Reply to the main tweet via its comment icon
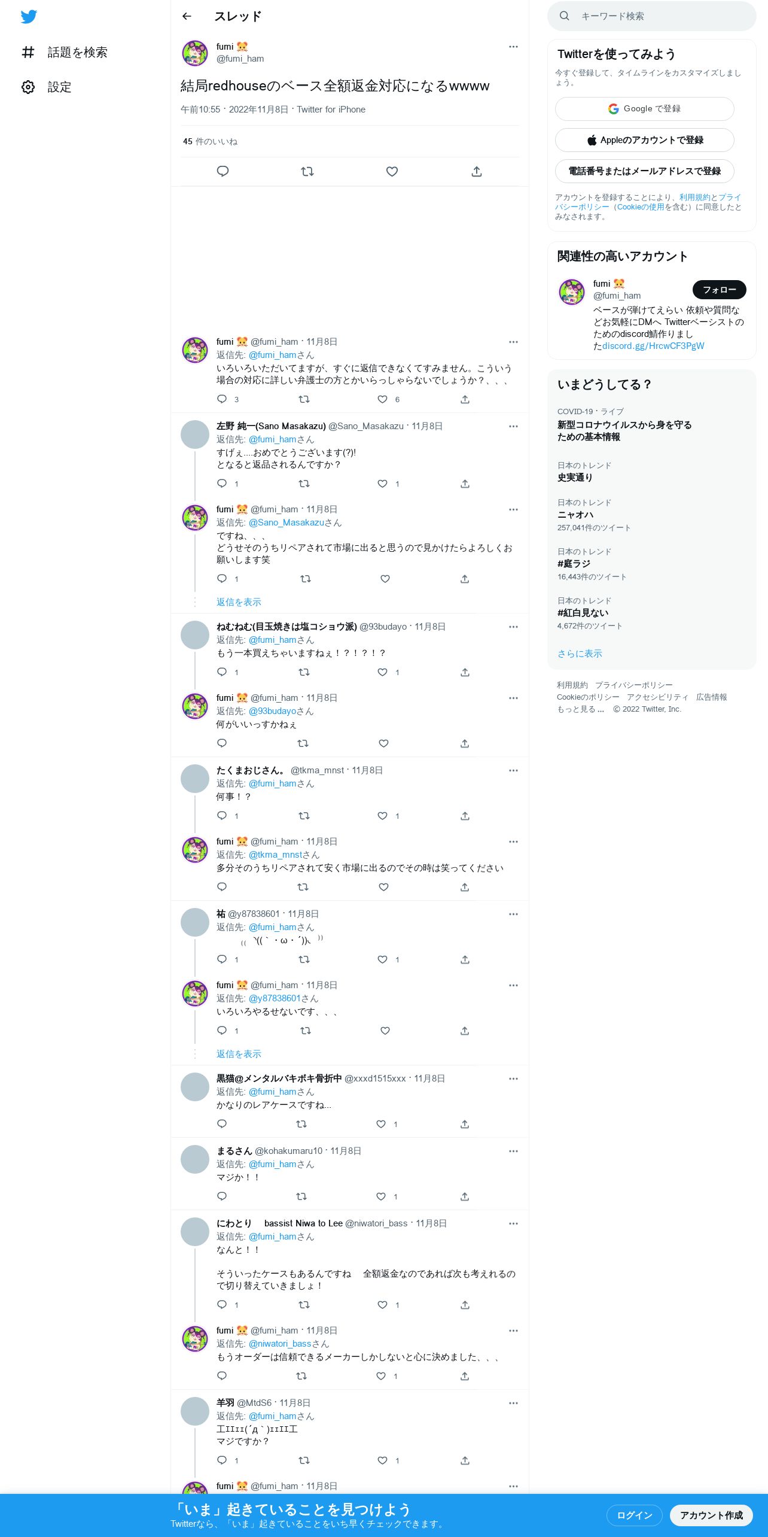 (223, 171)
